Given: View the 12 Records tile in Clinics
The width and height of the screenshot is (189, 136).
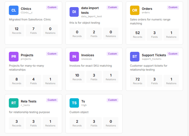Looking at the screenshot, I should click(17, 31).
